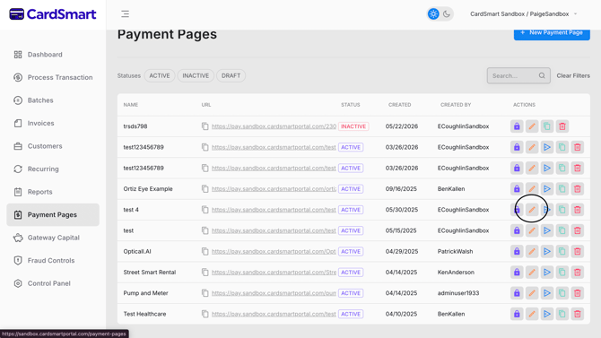Click the lock icon for Ortiz Eye Example
This screenshot has width=601, height=338.
(x=517, y=189)
